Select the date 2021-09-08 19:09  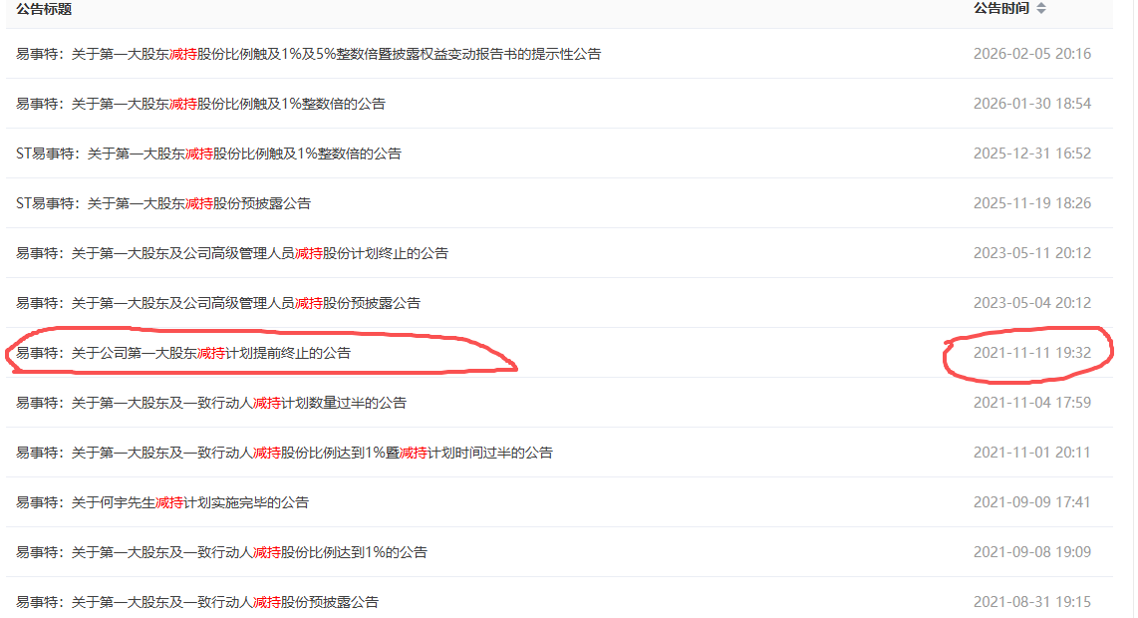(x=1032, y=552)
